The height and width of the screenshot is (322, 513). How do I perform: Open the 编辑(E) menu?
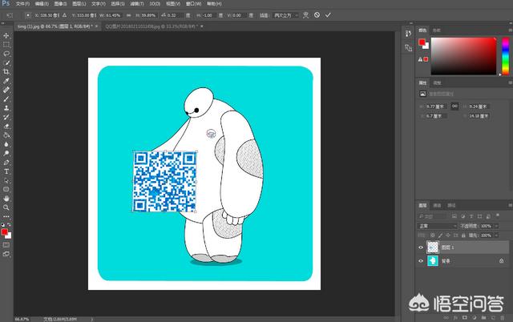pos(42,3)
